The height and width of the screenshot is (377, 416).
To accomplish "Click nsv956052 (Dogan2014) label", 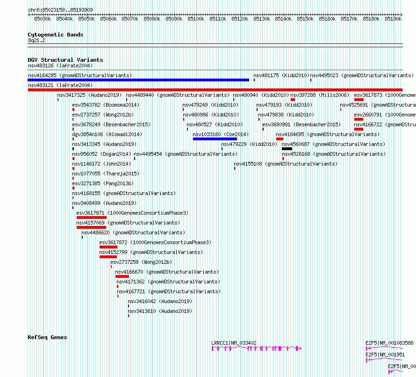I will pos(101,154).
